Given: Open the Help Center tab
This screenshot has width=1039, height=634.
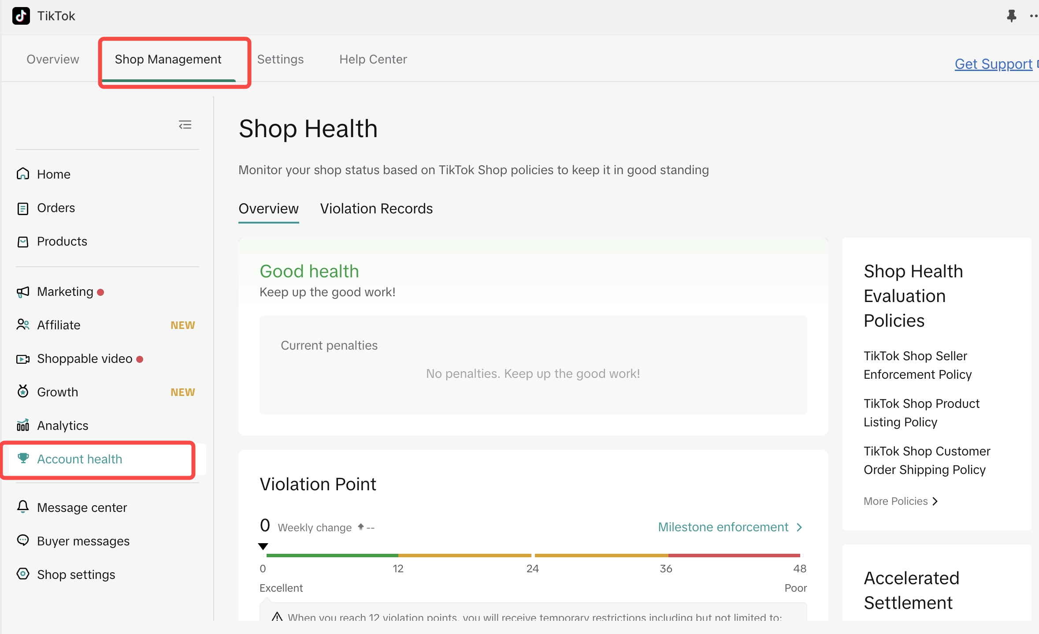Looking at the screenshot, I should 373,59.
